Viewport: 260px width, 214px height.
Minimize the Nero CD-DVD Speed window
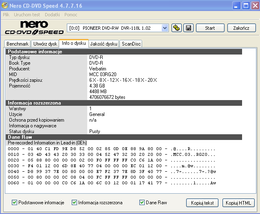coord(236,6)
